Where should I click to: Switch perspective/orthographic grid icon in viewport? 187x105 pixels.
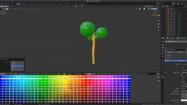coord(158,30)
